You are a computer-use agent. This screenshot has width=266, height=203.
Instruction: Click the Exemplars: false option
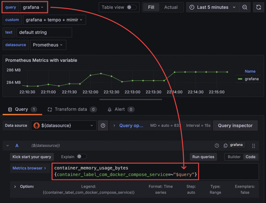pyautogui.click(x=245, y=190)
